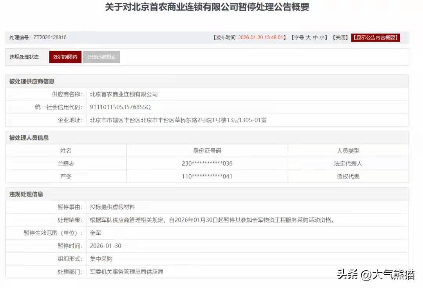
Task: Select the supplier name 北京首农商业连锁有限公司
Action: 124,94
